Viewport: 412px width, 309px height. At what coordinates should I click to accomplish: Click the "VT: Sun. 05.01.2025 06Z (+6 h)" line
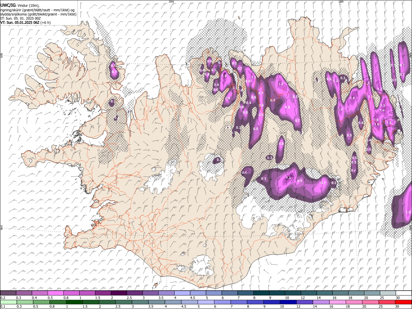point(25,23)
